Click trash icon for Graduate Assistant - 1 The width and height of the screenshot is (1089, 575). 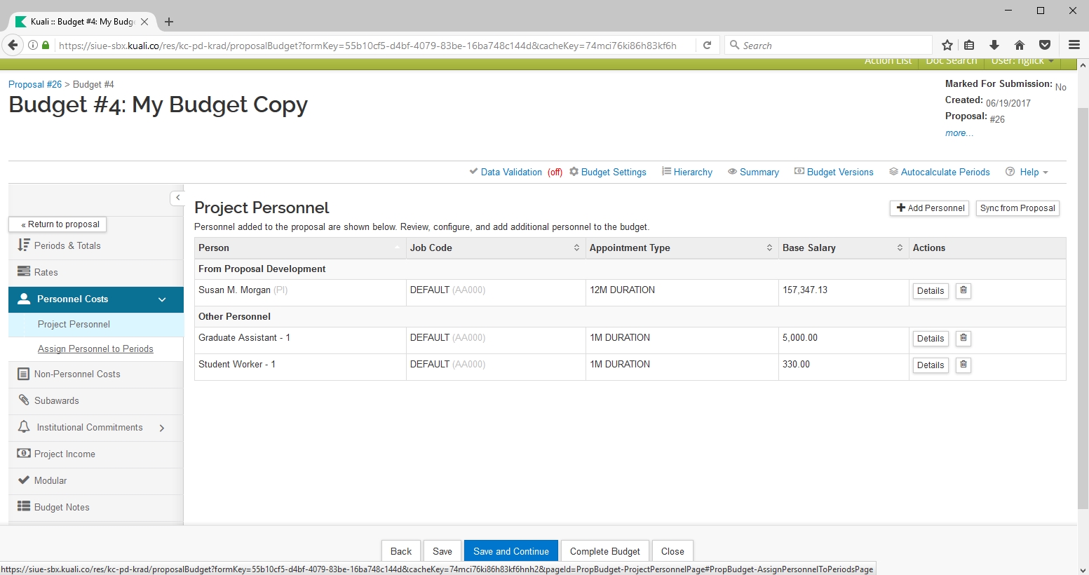[x=963, y=338]
